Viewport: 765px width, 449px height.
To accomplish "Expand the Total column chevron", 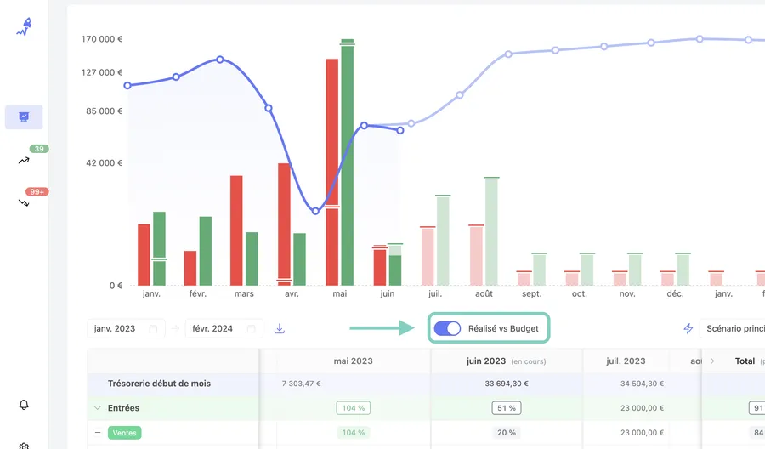I will 712,361.
